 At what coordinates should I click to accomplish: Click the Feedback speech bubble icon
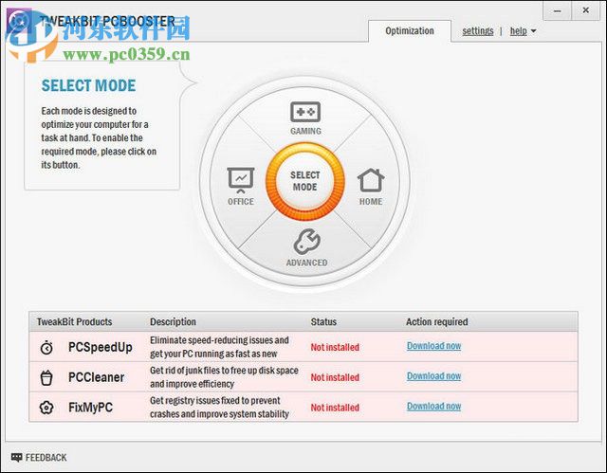[17, 458]
